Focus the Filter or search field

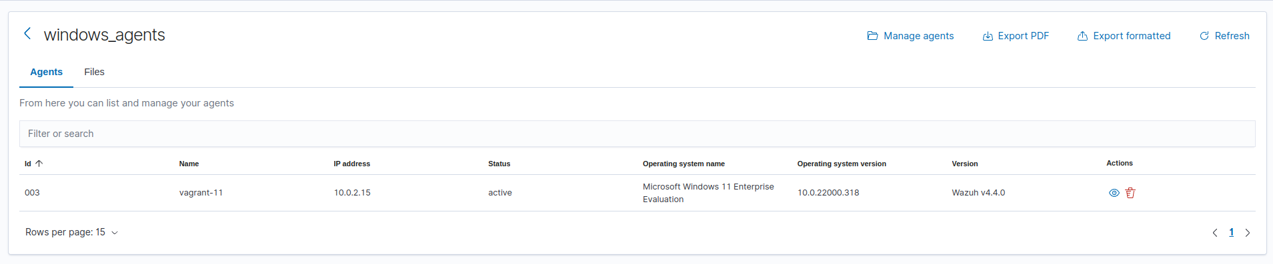637,134
